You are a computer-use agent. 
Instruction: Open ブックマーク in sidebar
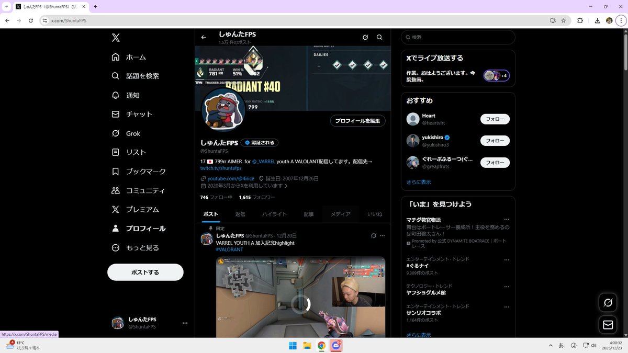pos(139,171)
